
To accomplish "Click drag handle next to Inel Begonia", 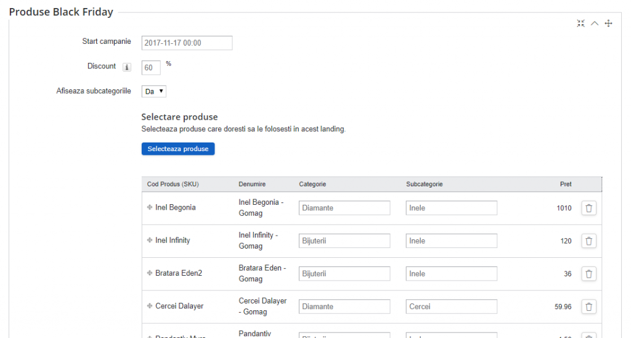I will [x=150, y=208].
